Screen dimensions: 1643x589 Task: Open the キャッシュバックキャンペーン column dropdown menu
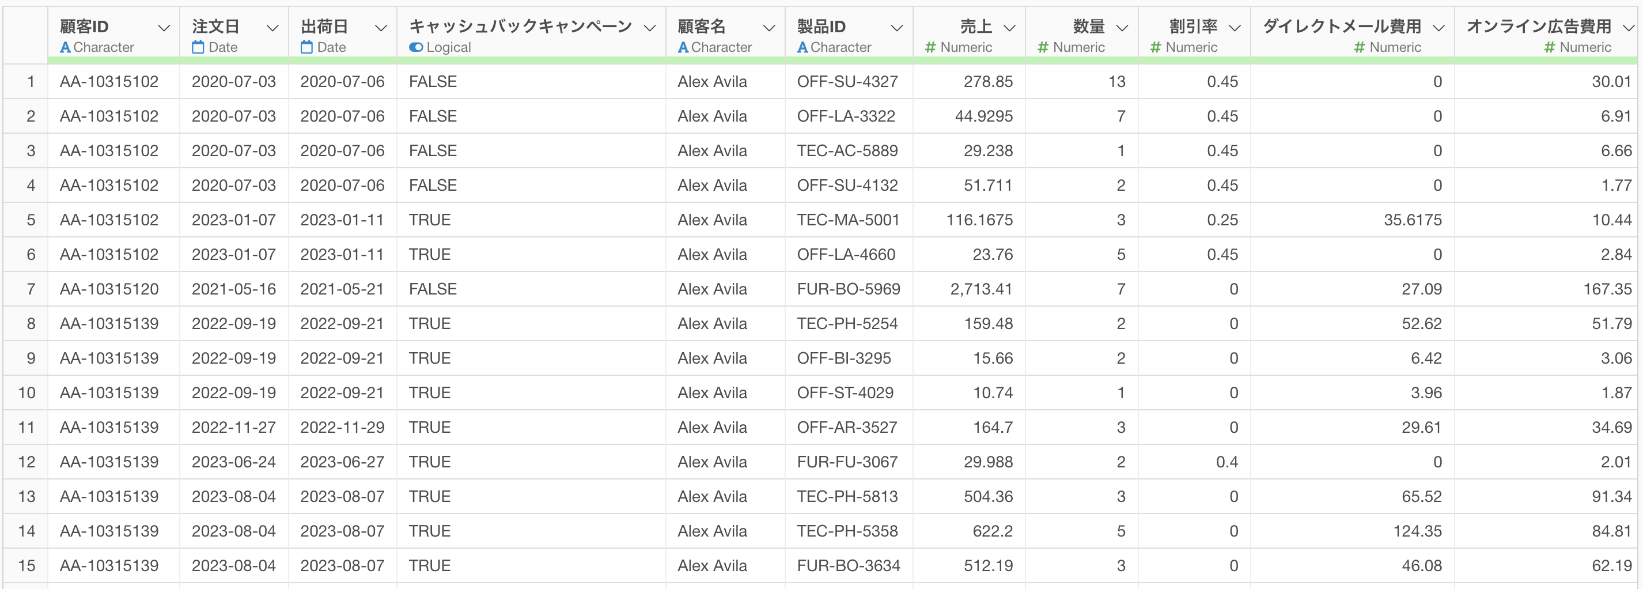(x=650, y=28)
